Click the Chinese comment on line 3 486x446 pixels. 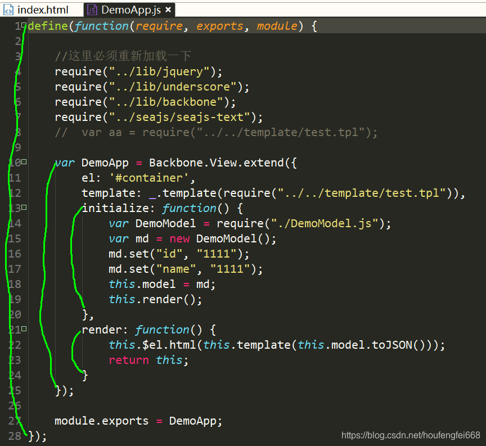[x=123, y=56]
